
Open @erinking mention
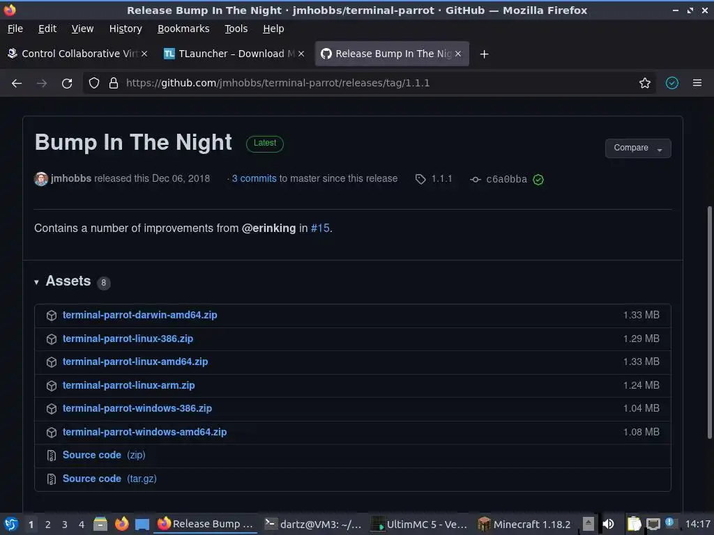click(x=268, y=228)
